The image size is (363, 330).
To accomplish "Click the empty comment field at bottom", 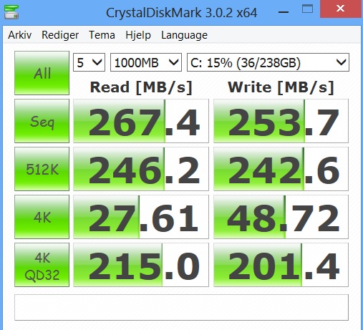I will pyautogui.click(x=181, y=307).
